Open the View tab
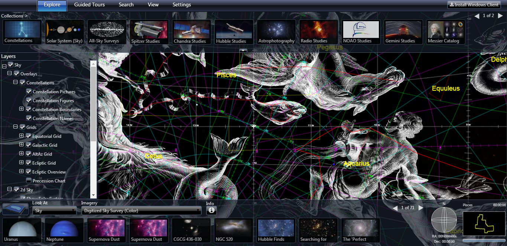507x246 pixels. click(x=153, y=5)
